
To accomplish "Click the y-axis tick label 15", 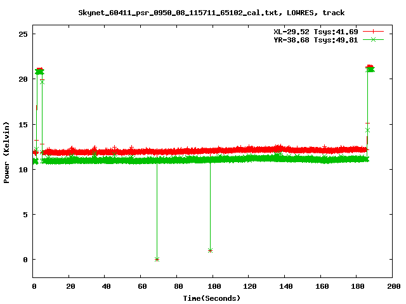I will [x=23, y=125].
